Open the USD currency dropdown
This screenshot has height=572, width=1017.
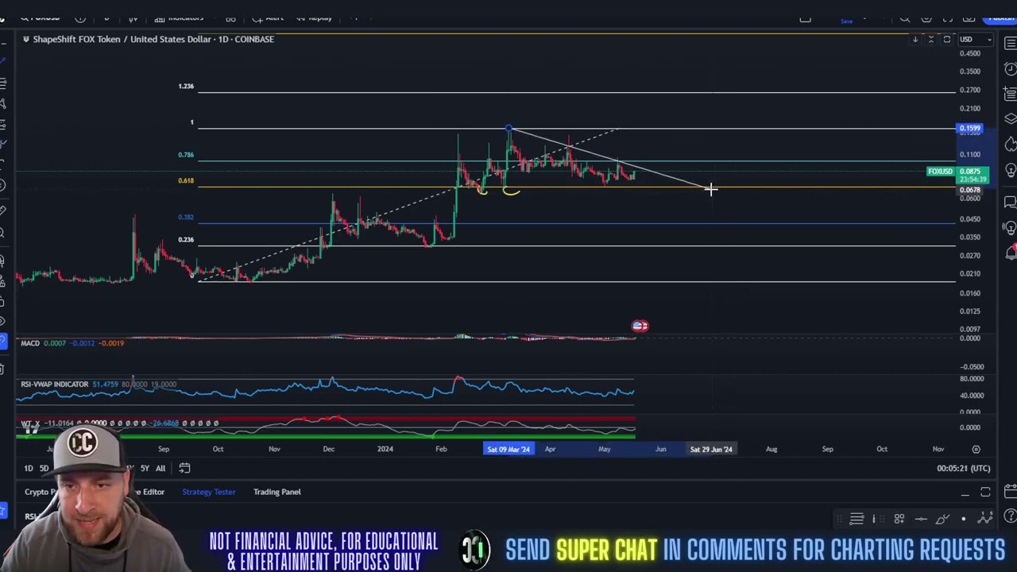point(976,39)
